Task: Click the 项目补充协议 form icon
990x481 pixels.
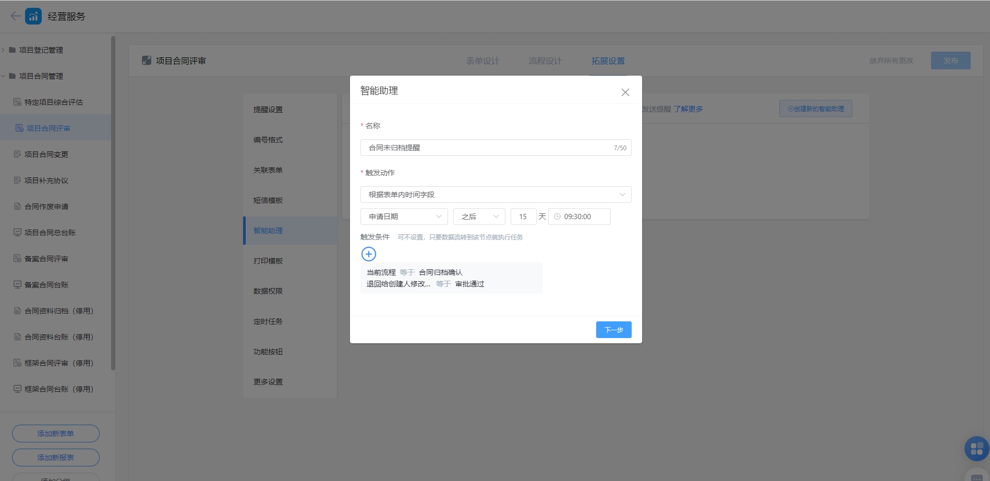Action: coord(17,181)
